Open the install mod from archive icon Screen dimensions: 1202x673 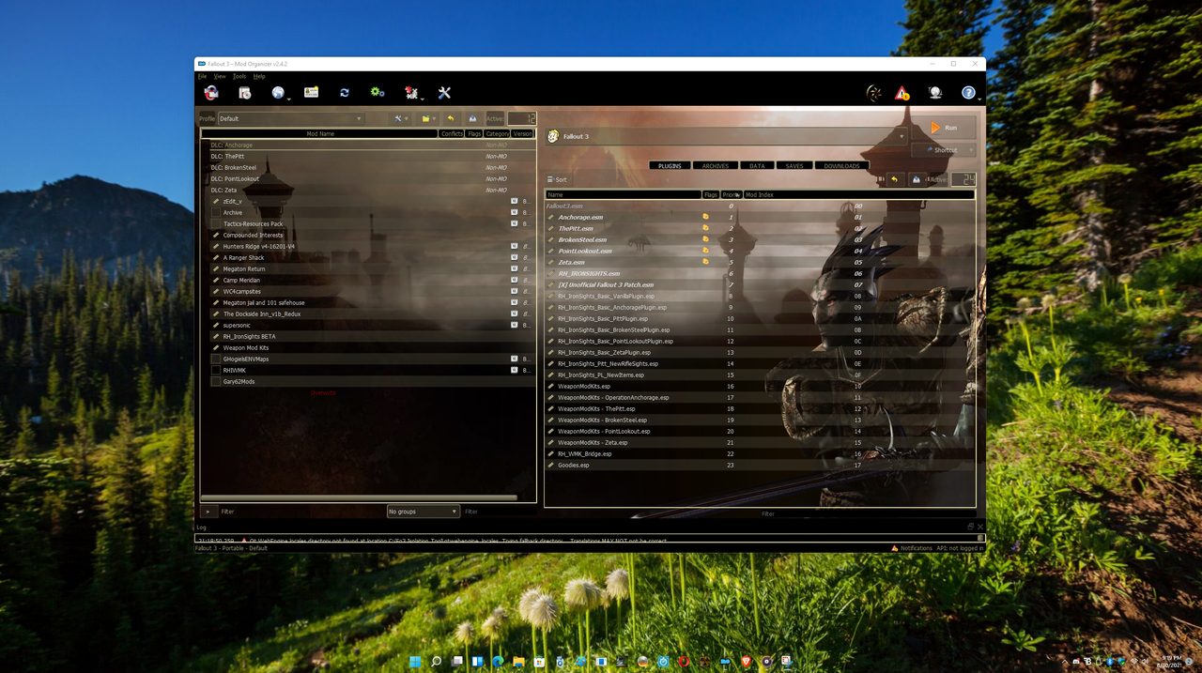coord(244,93)
